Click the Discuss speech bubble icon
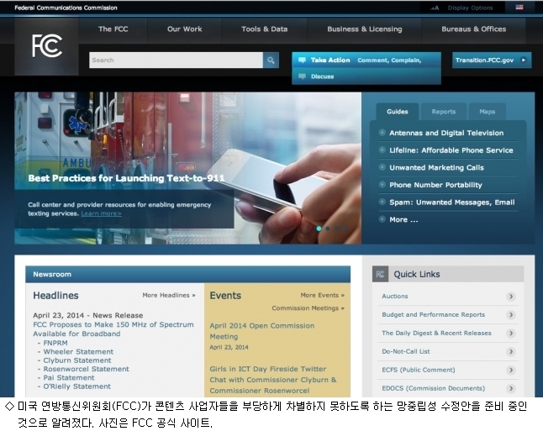The width and height of the screenshot is (543, 431). [302, 76]
